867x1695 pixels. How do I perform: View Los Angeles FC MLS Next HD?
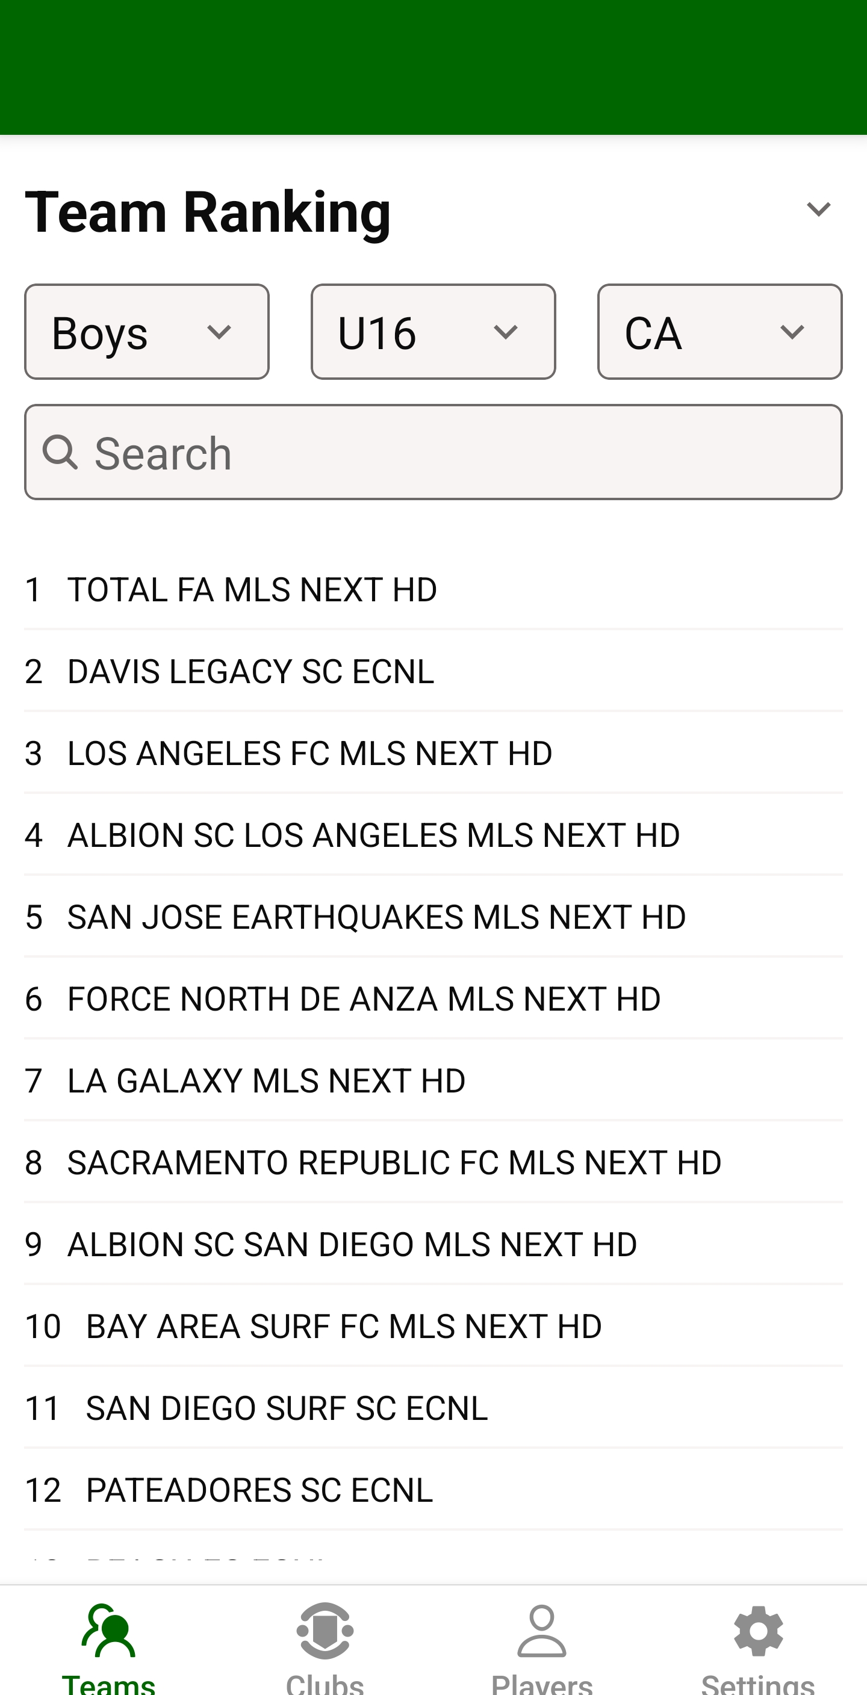coord(310,754)
